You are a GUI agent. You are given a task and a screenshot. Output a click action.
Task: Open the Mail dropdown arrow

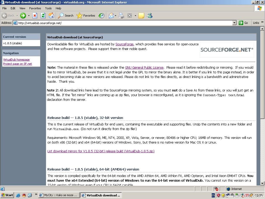pos(115,16)
